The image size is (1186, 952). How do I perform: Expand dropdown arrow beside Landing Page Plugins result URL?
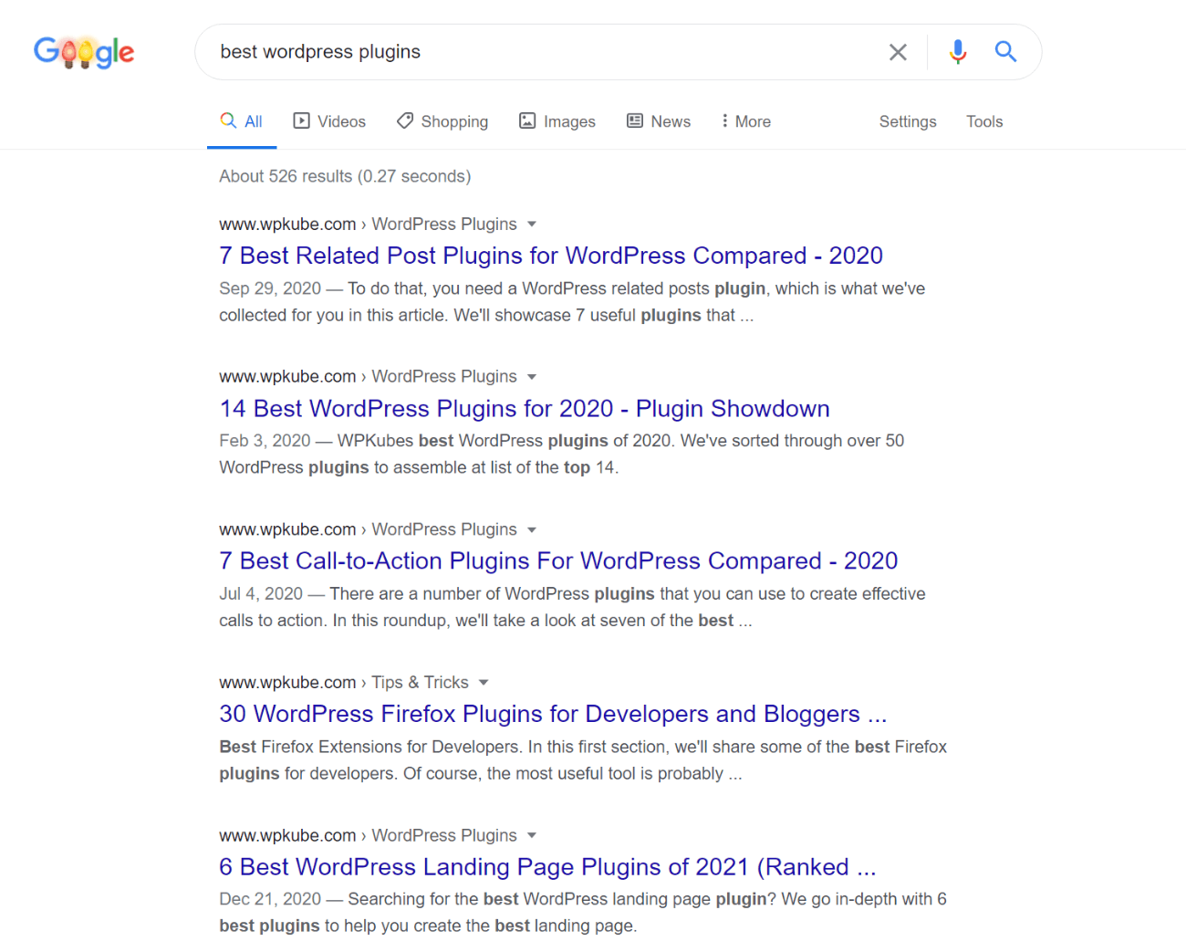tap(532, 836)
